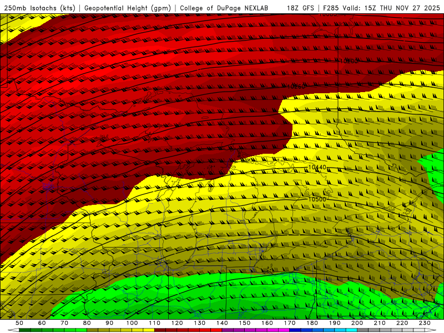Click the 230 value on the color scale
This screenshot has width=444, height=333.
[x=425, y=323]
